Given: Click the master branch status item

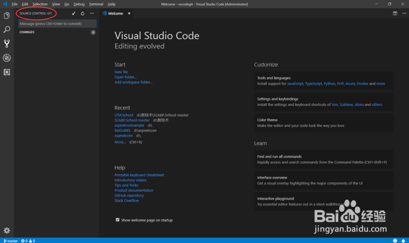Looking at the screenshot, I should tap(11, 241).
